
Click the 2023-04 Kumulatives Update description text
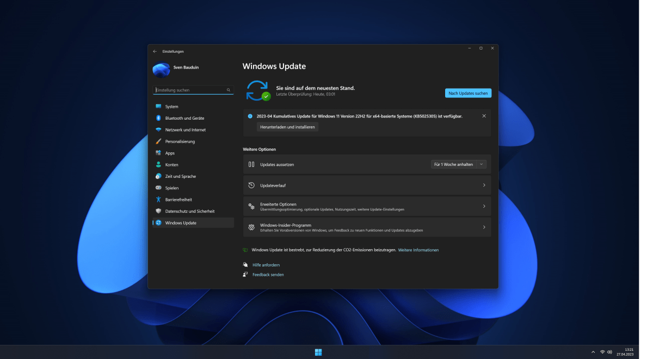(x=360, y=116)
